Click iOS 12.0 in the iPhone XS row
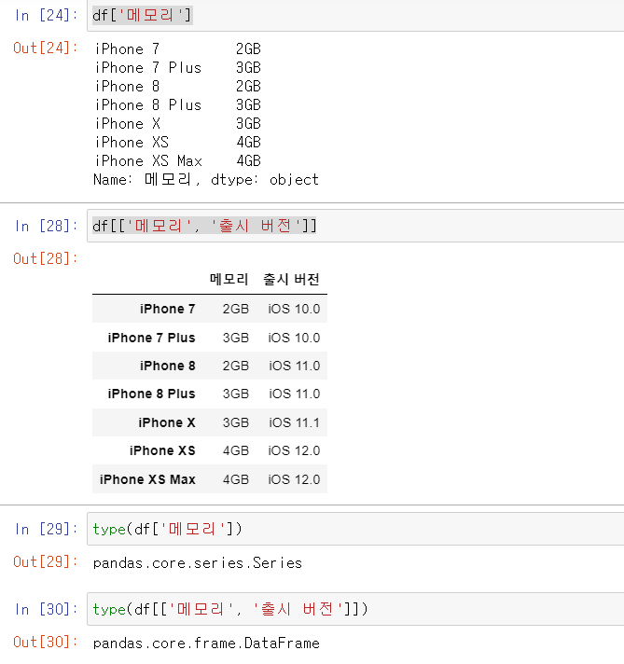 [x=294, y=450]
